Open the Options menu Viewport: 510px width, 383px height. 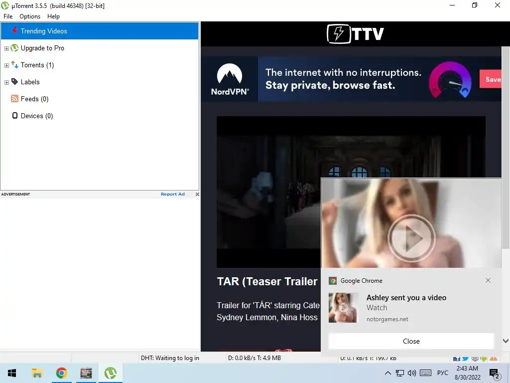(30, 16)
